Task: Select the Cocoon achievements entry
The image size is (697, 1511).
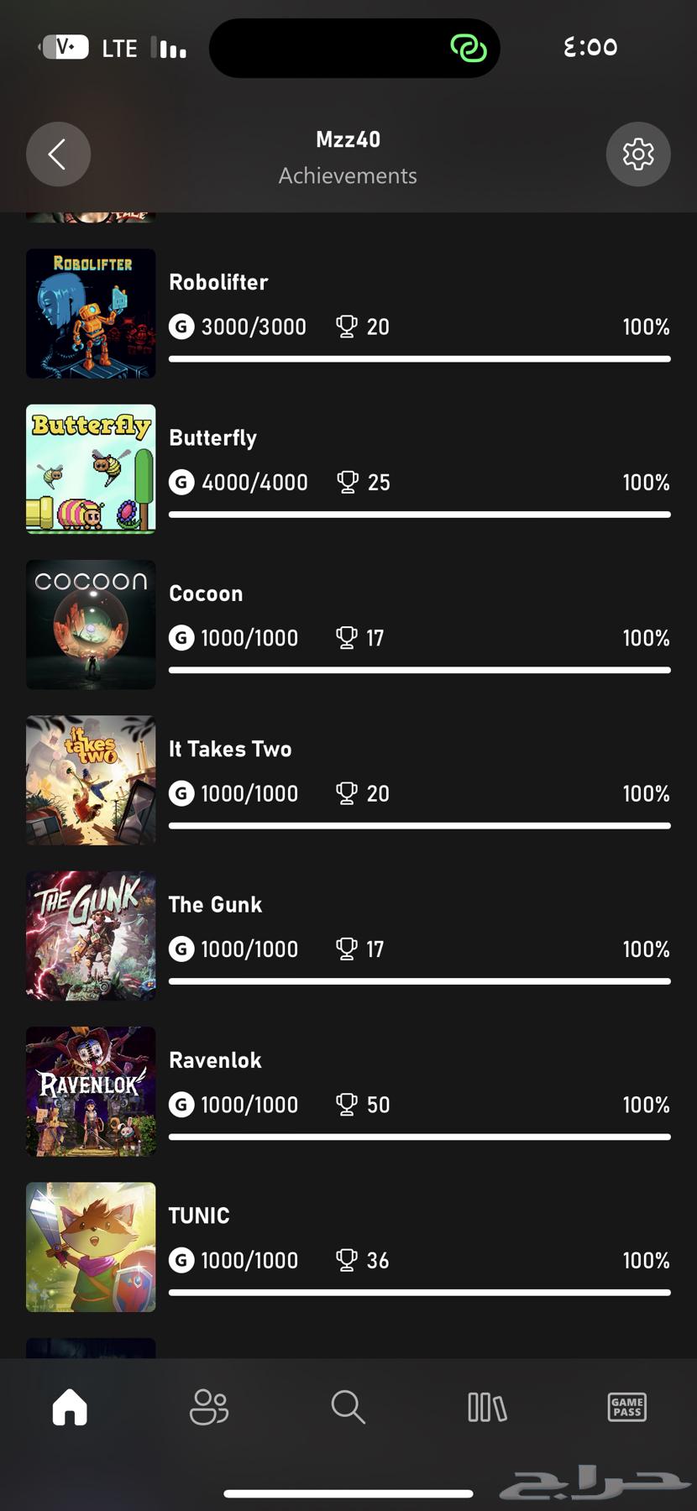Action: pyautogui.click(x=348, y=625)
